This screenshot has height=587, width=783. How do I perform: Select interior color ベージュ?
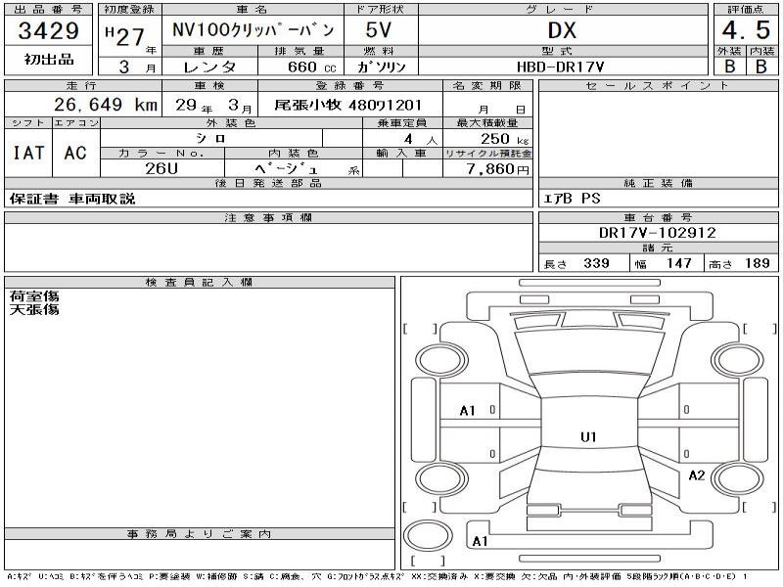286,168
